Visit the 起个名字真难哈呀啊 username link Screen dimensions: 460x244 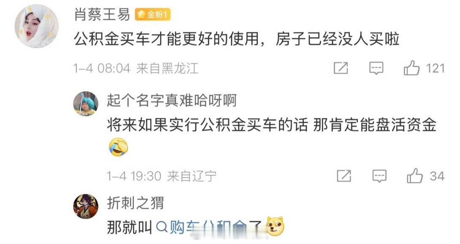(x=172, y=100)
